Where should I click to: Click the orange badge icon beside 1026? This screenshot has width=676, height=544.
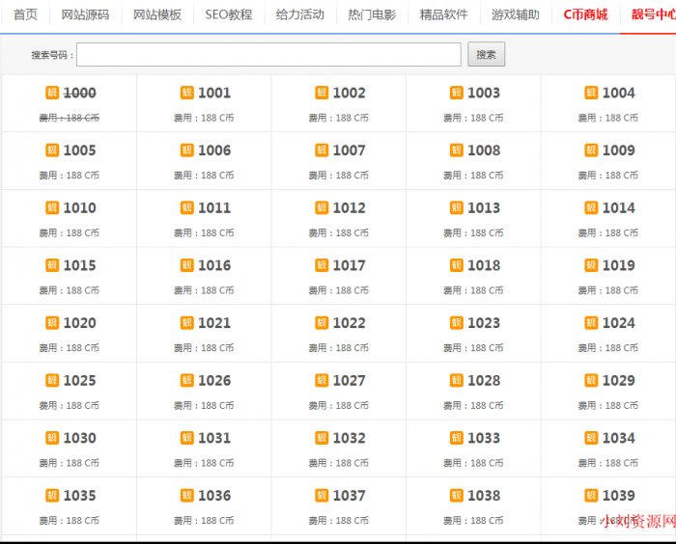pos(187,380)
